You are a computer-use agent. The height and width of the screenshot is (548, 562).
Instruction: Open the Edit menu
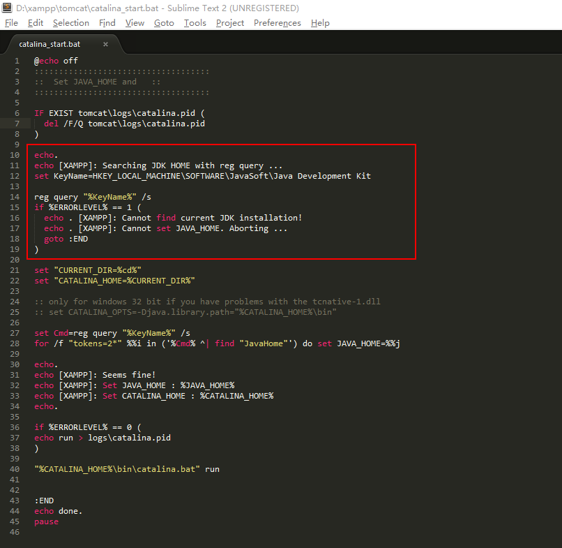point(36,23)
